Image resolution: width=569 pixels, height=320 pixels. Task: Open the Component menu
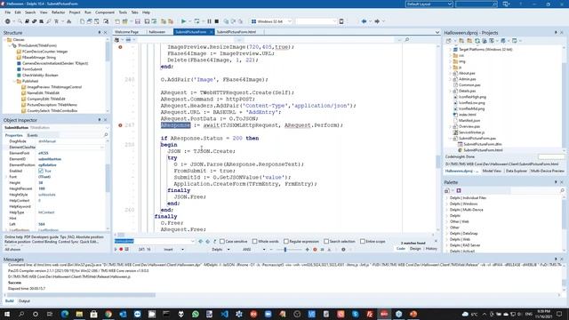point(105,12)
